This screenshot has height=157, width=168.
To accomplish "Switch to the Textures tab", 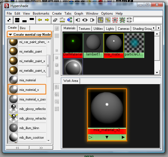I will coord(85,29).
